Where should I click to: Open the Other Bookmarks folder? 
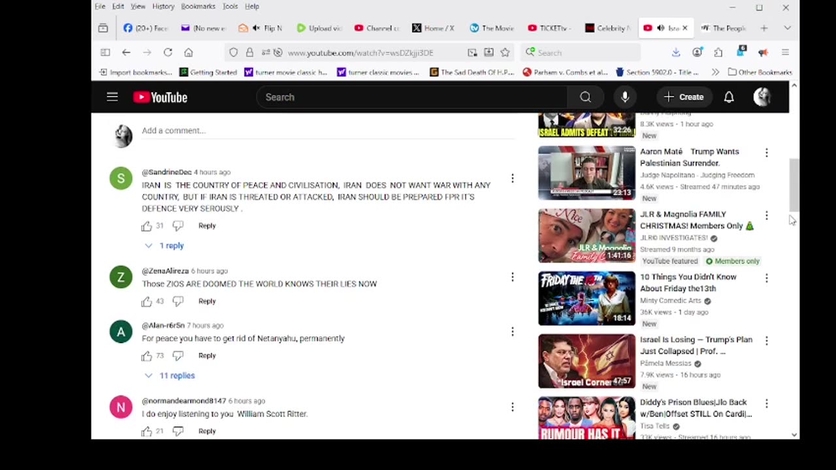760,72
